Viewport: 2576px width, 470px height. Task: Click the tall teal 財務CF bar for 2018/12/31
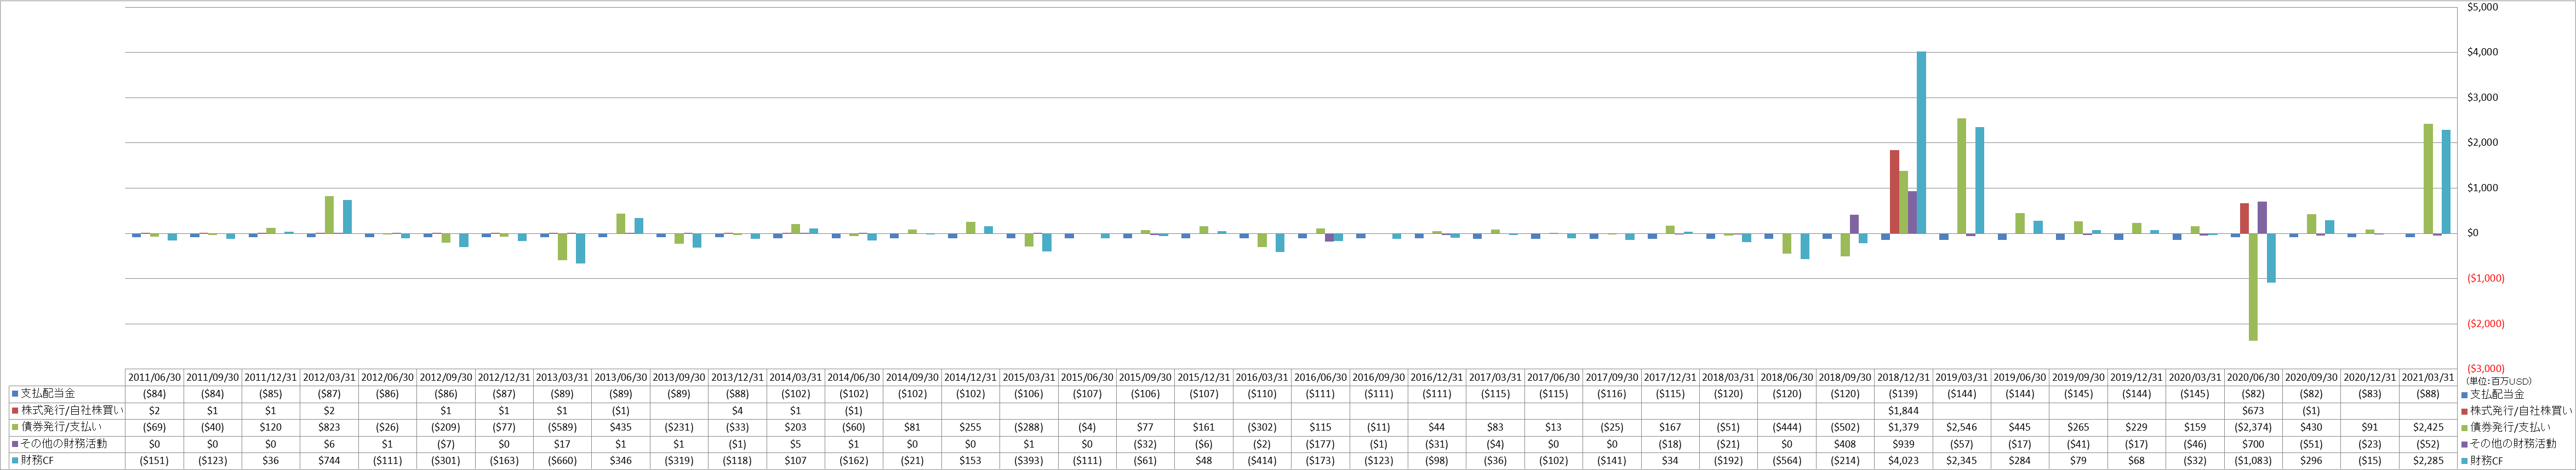[1921, 142]
